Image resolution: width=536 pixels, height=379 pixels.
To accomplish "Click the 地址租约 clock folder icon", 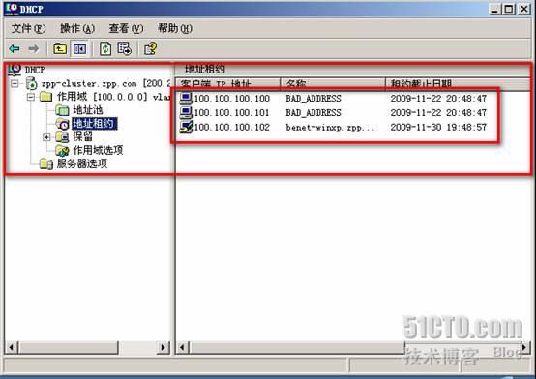I will [x=63, y=124].
